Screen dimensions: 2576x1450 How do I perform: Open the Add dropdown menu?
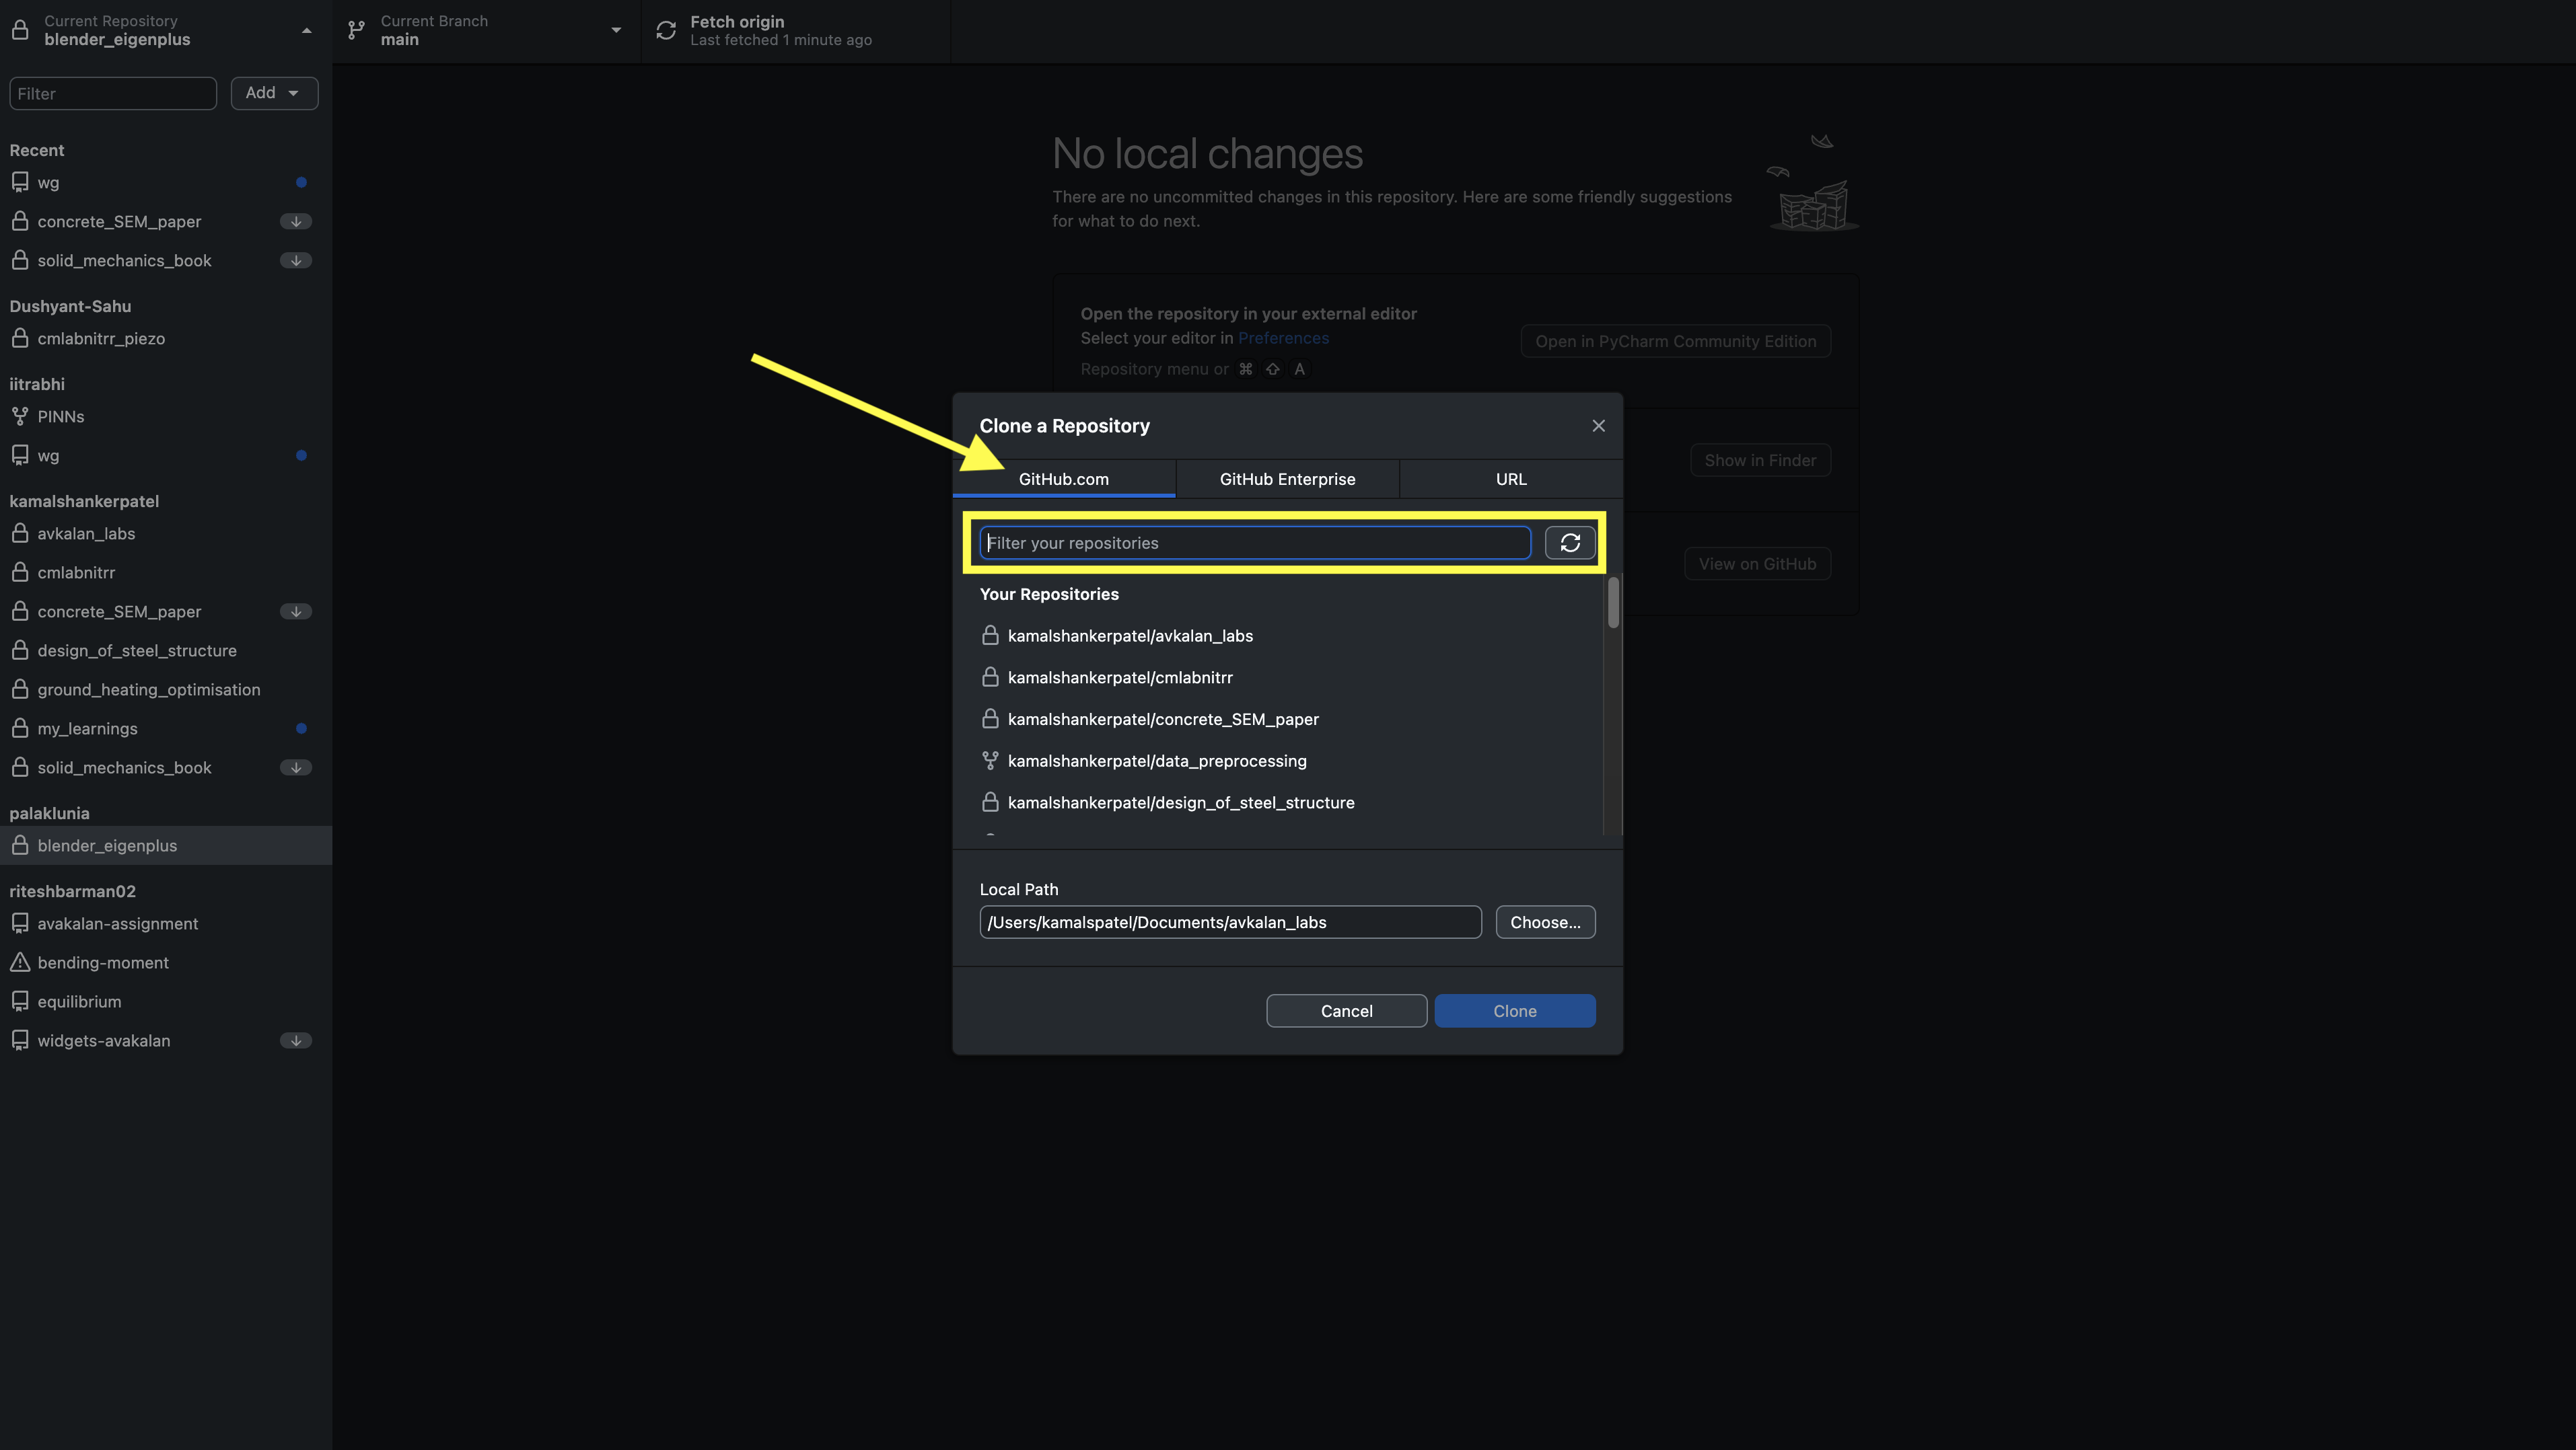coord(274,93)
